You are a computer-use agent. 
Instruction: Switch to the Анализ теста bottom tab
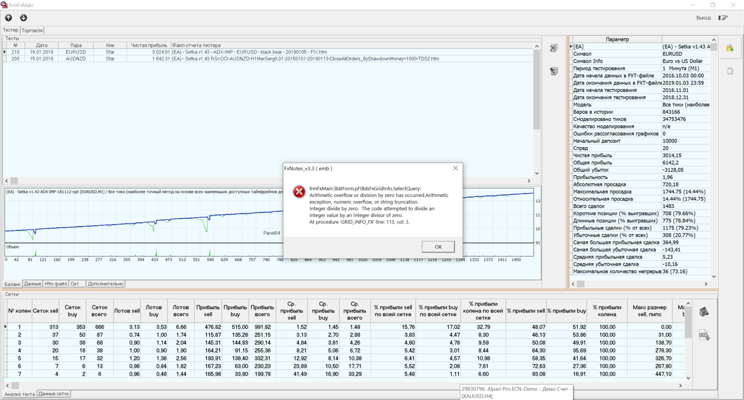(x=20, y=394)
